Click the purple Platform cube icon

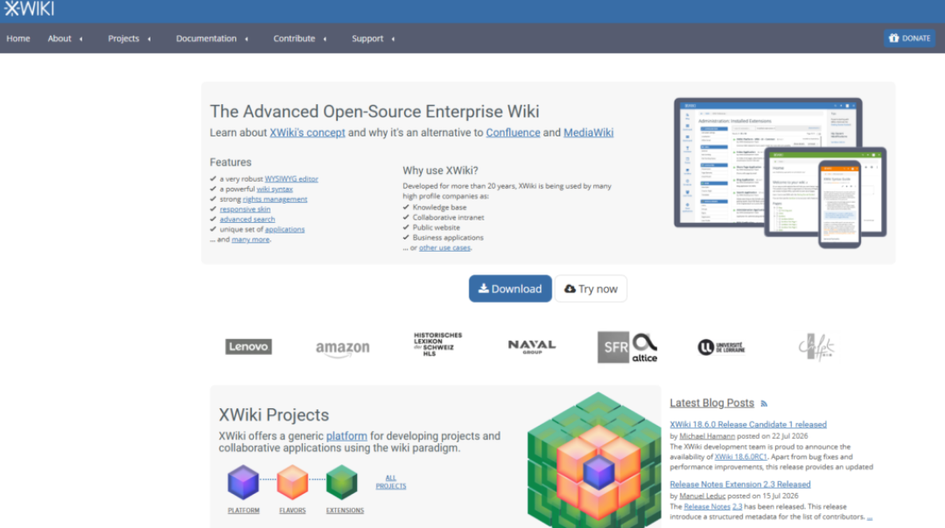[243, 483]
